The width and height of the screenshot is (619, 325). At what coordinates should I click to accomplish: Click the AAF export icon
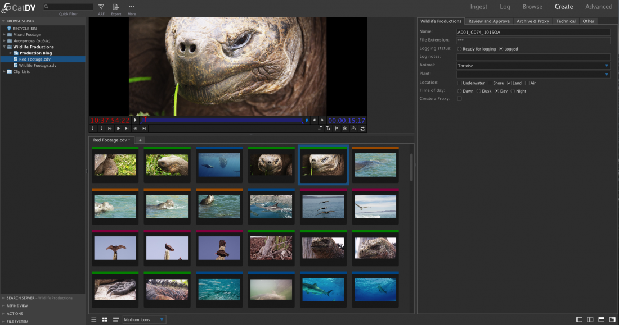[x=101, y=7]
